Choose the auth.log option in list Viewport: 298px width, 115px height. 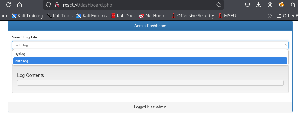[150, 61]
